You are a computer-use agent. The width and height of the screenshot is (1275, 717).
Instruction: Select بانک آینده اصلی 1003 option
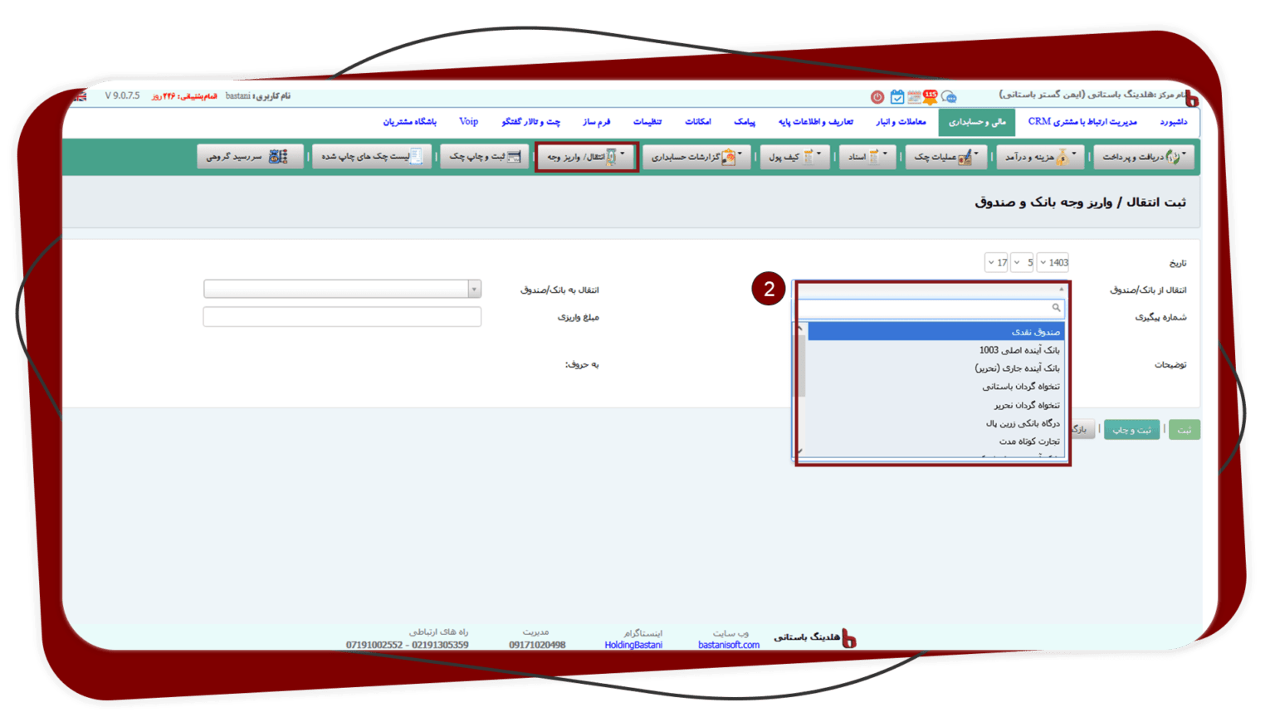tap(935, 350)
